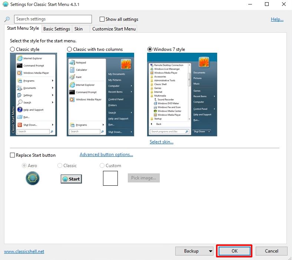Open the Help link

[x=277, y=19]
